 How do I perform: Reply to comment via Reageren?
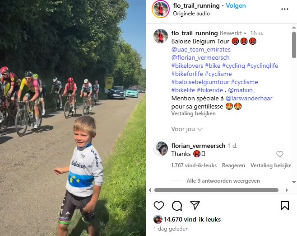233,165
